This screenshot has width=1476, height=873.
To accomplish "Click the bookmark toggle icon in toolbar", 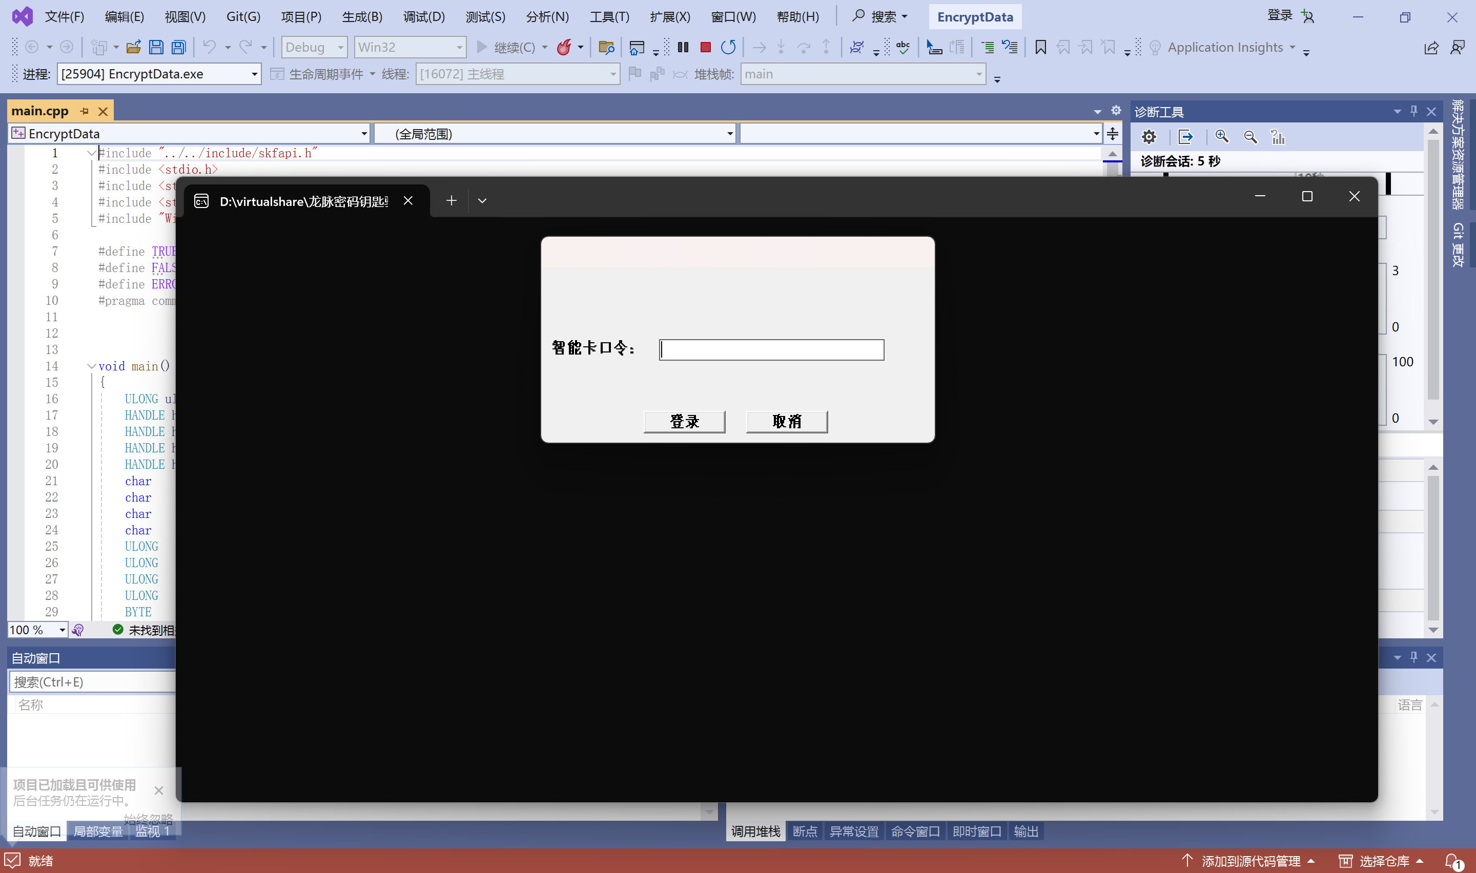I will point(1040,47).
